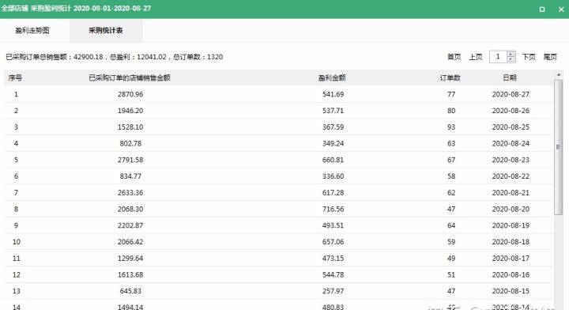Click 上页 to go to previous page

click(476, 57)
